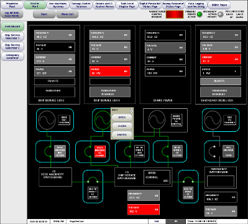Open the Analog Parameter Status Page tab
The width and height of the screenshot is (248, 224).
173,5
